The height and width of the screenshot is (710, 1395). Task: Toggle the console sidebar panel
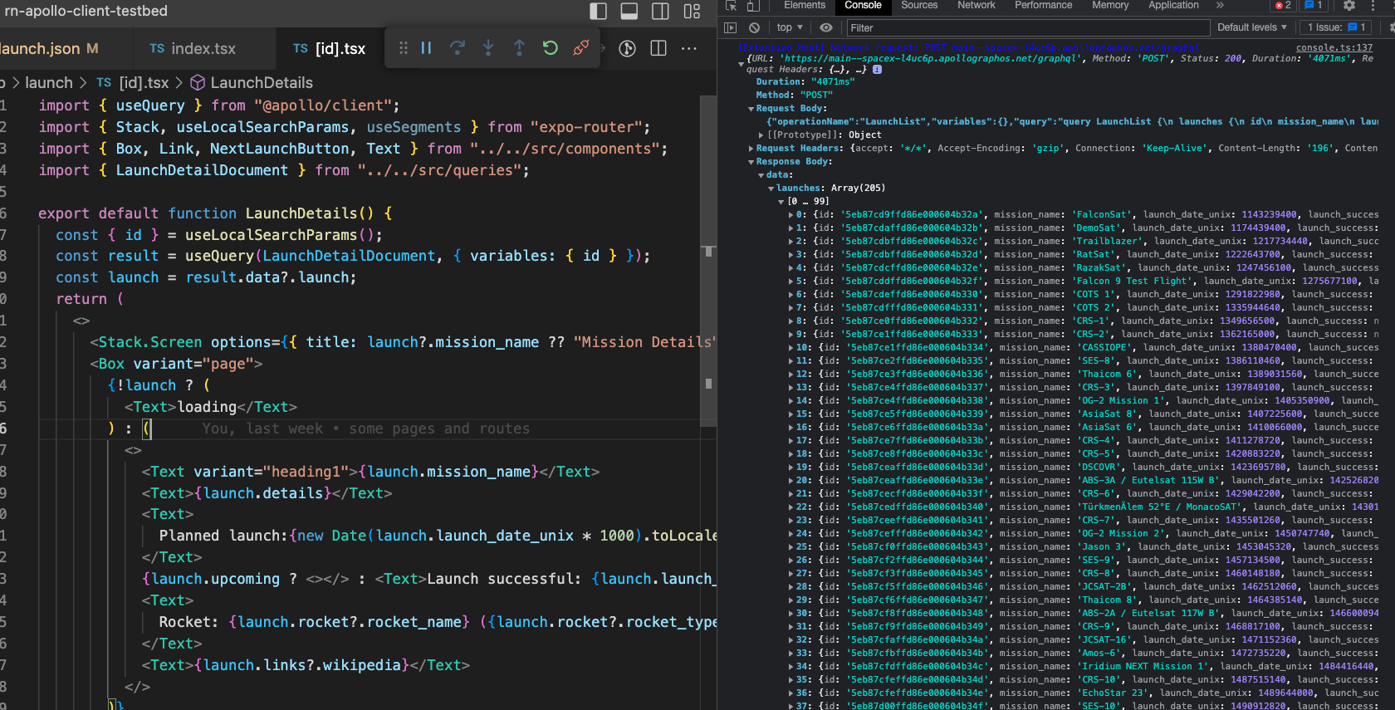[731, 27]
